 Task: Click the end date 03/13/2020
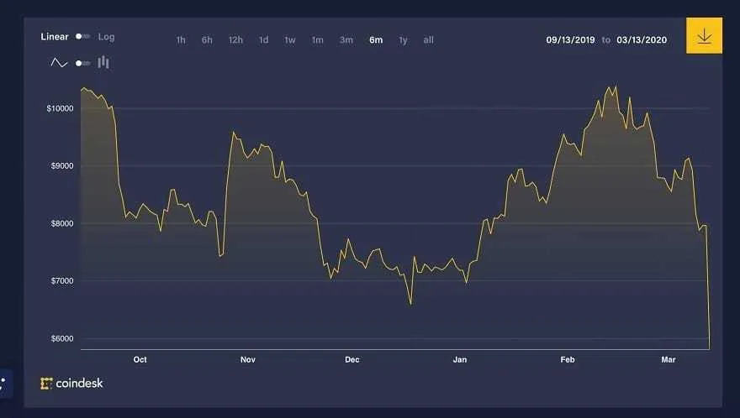coord(642,40)
